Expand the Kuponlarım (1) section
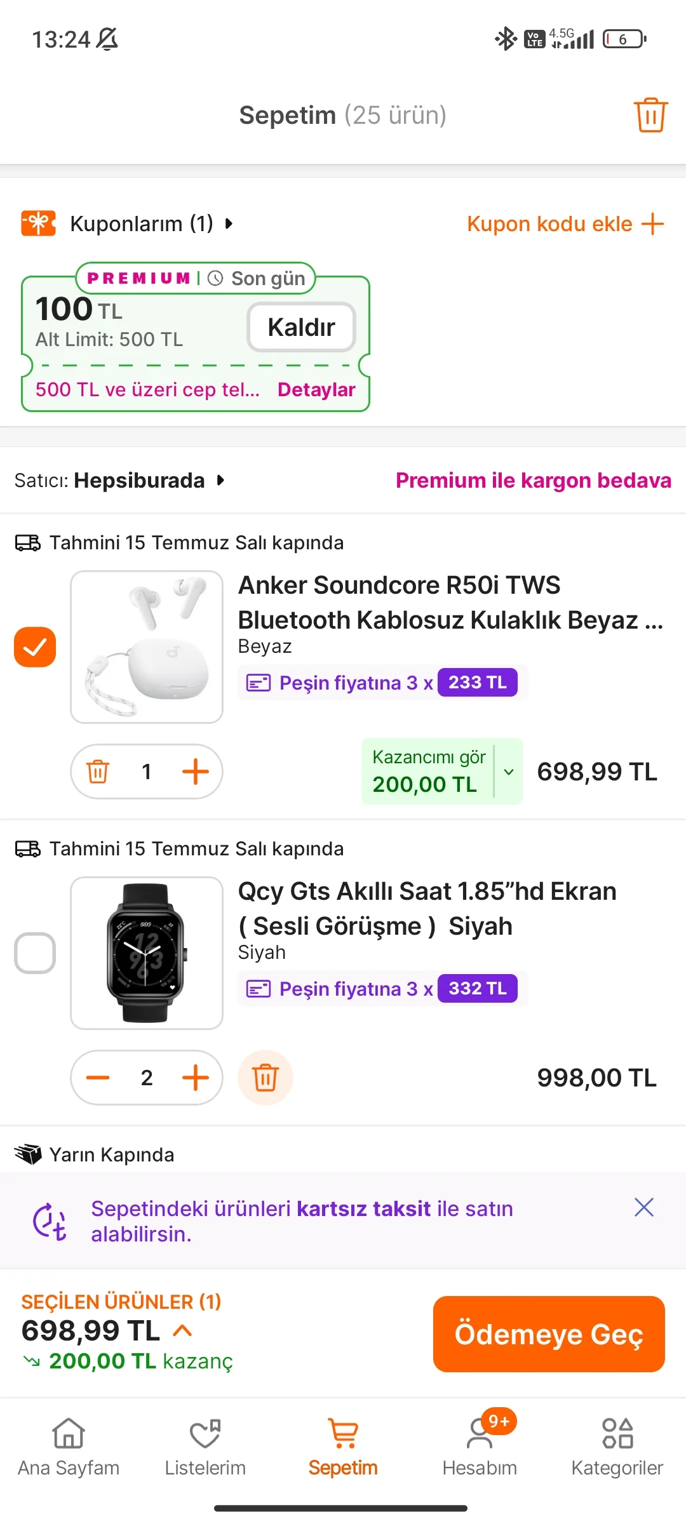The width and height of the screenshot is (686, 1524). click(151, 224)
